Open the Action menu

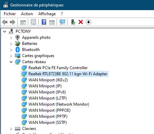click(x=27, y=14)
